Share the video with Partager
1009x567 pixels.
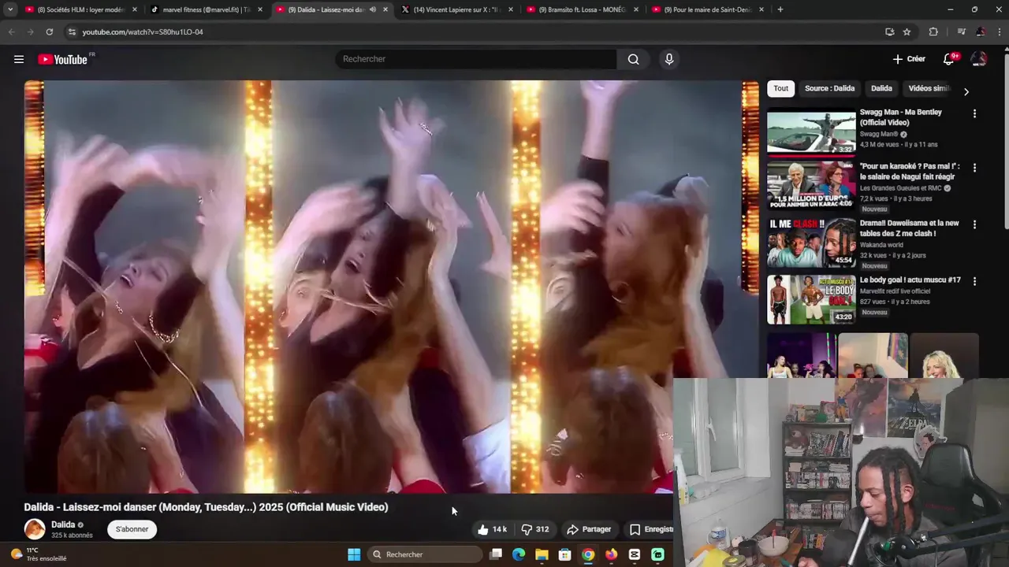(x=589, y=529)
